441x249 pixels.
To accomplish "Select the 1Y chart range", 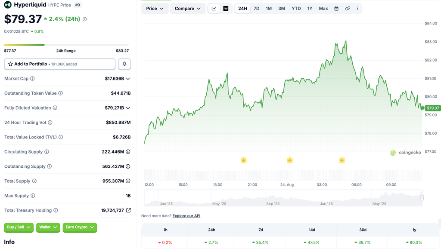I will coord(310,9).
